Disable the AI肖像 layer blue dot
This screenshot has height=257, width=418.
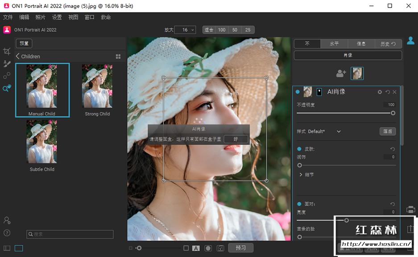coord(298,92)
